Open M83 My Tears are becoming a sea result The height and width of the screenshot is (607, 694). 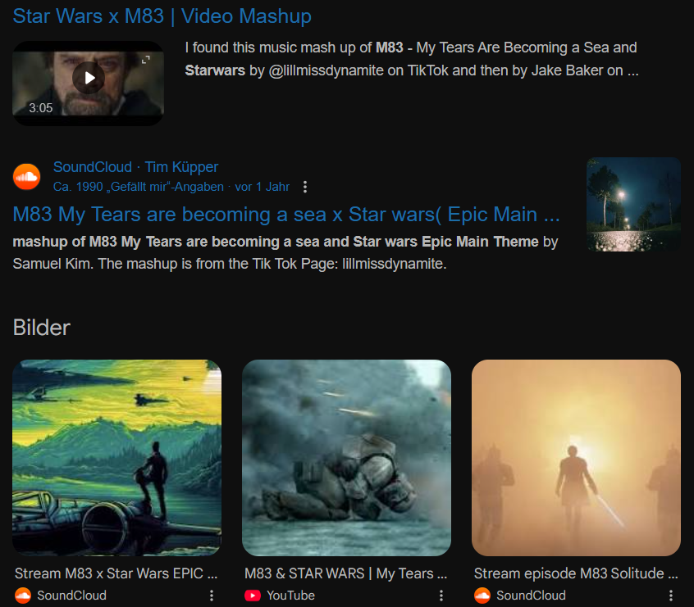click(286, 215)
